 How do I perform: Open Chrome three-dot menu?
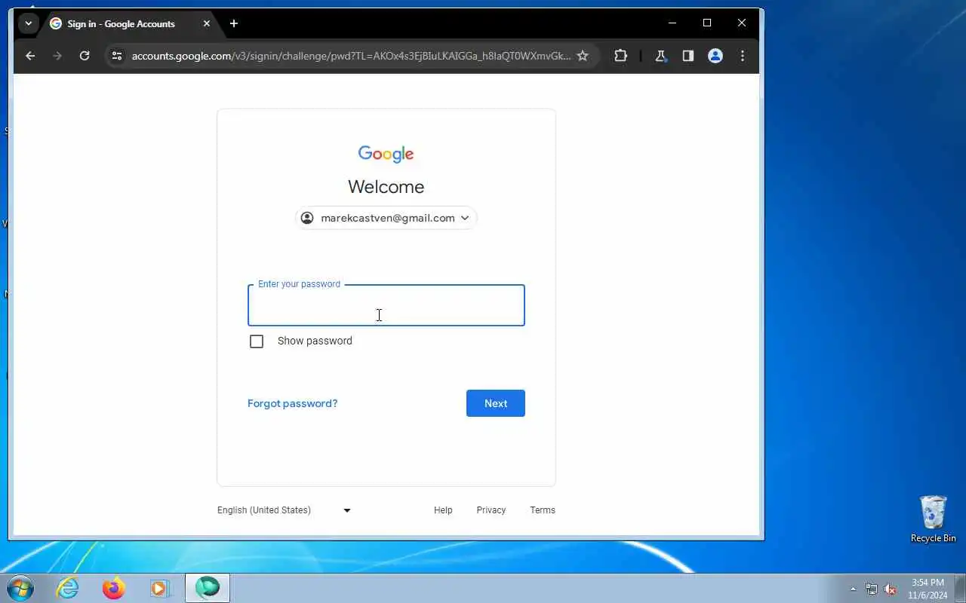(743, 56)
